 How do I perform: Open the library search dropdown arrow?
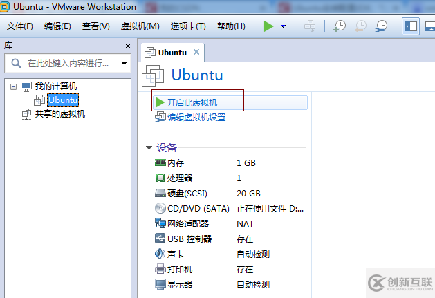124,64
